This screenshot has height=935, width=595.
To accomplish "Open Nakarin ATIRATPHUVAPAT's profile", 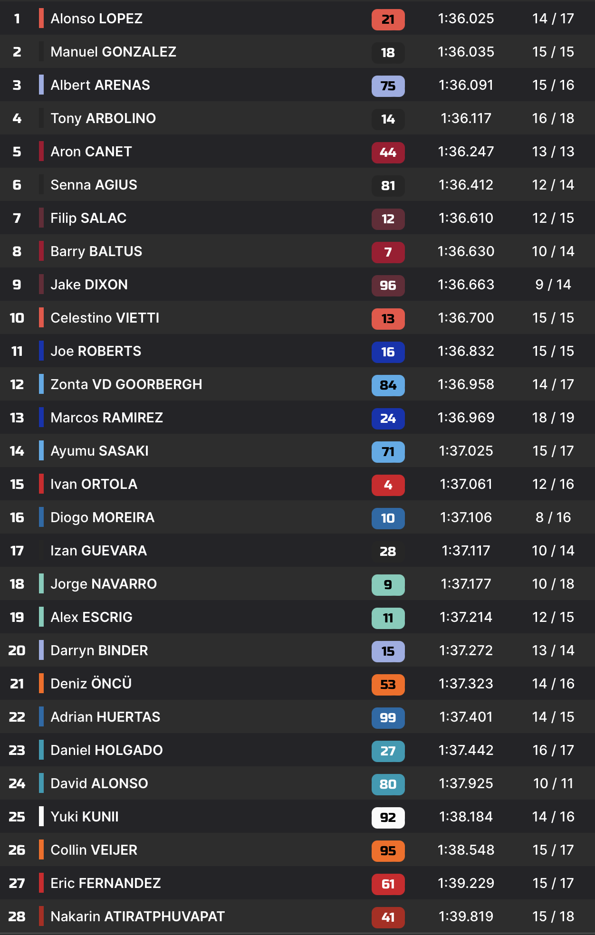I will [137, 916].
